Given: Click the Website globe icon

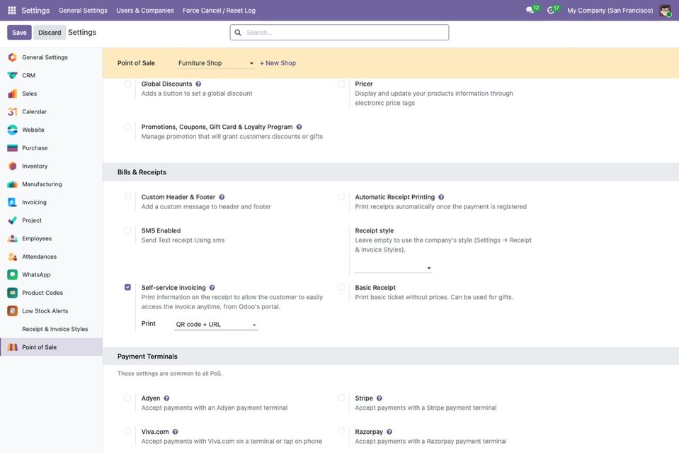Looking at the screenshot, I should (13, 130).
